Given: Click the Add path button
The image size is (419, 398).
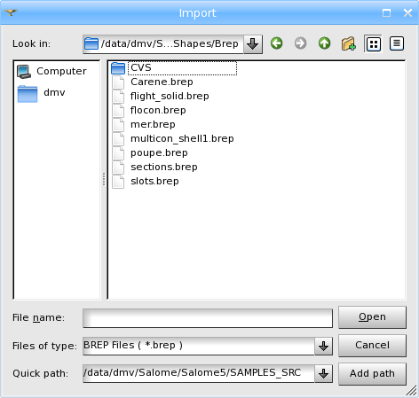Looking at the screenshot, I should tap(372, 373).
